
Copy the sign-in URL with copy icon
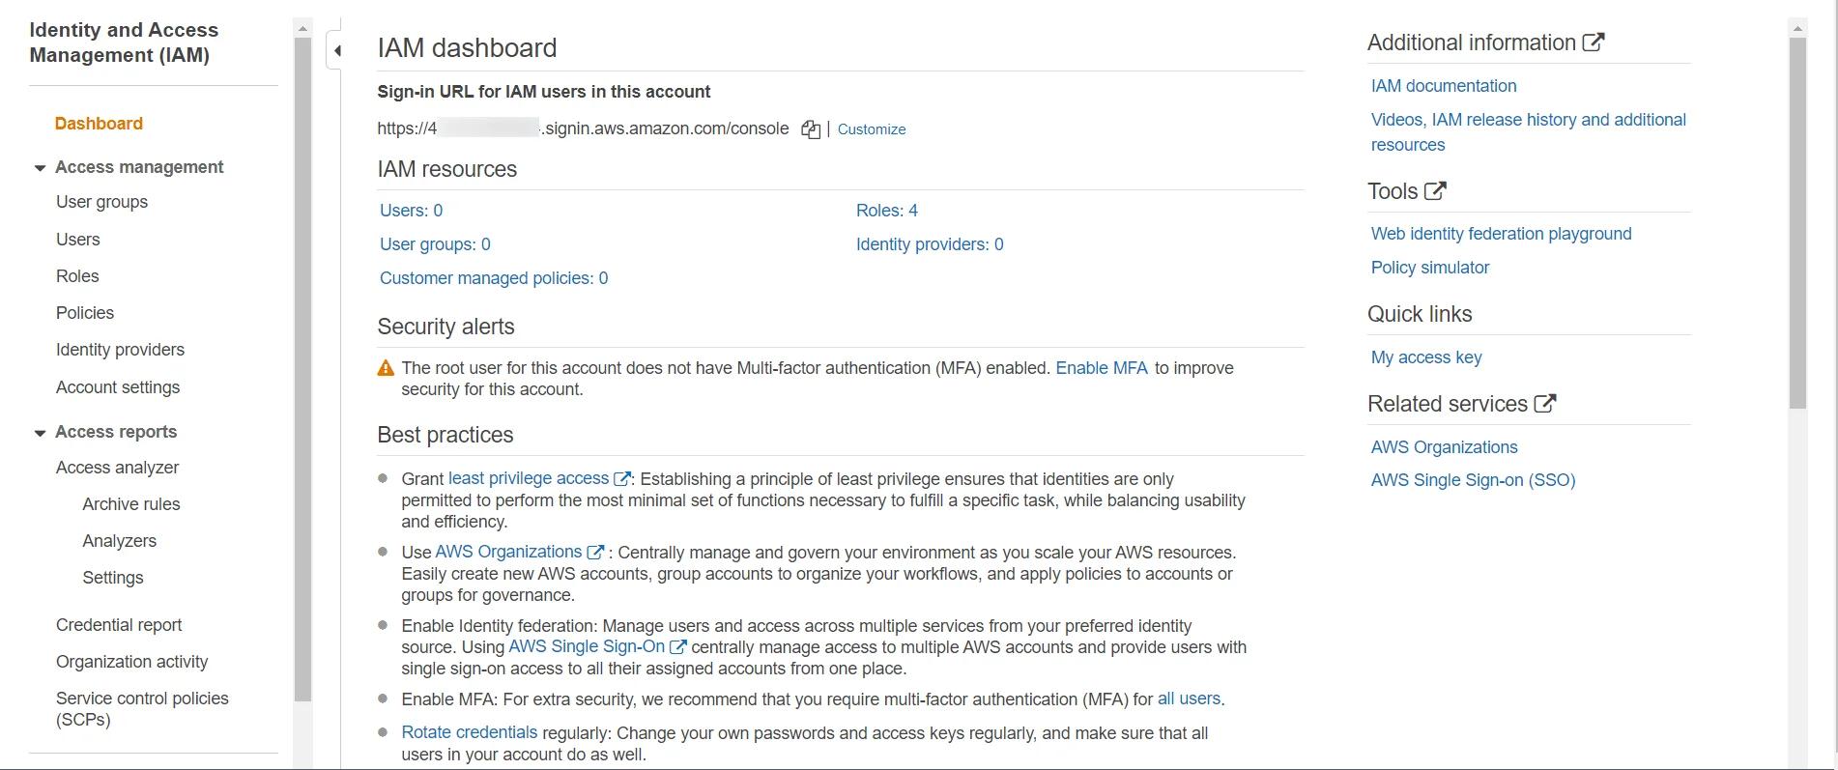811,129
